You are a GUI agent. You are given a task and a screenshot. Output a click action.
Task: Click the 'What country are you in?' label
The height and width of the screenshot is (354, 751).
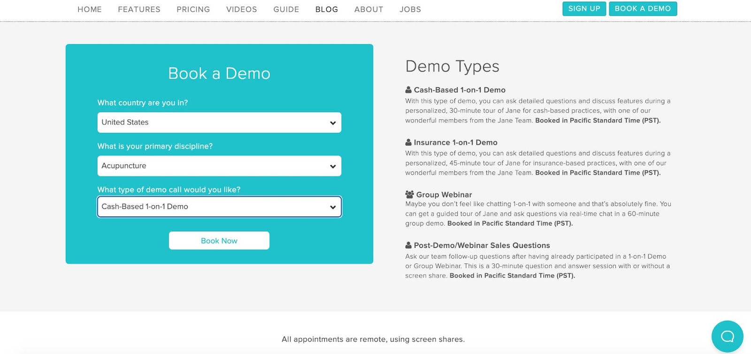click(143, 102)
